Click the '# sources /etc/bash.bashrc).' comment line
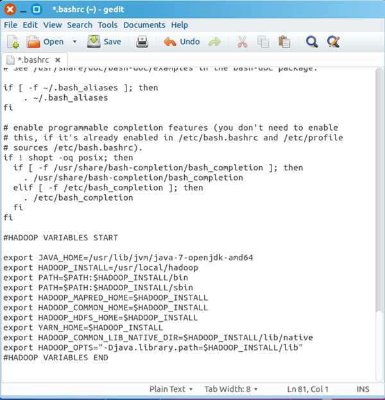385x400 pixels. (x=73, y=147)
